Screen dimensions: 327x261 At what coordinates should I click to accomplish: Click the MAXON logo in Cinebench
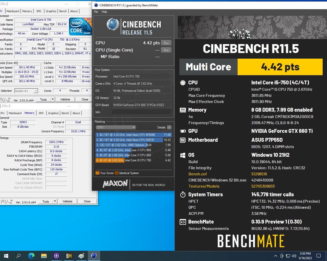tap(115, 184)
